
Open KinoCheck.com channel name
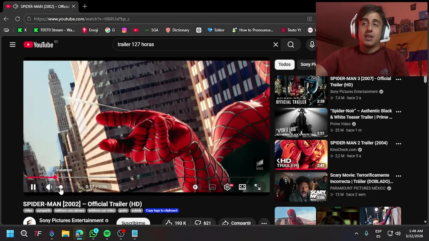coord(343,150)
